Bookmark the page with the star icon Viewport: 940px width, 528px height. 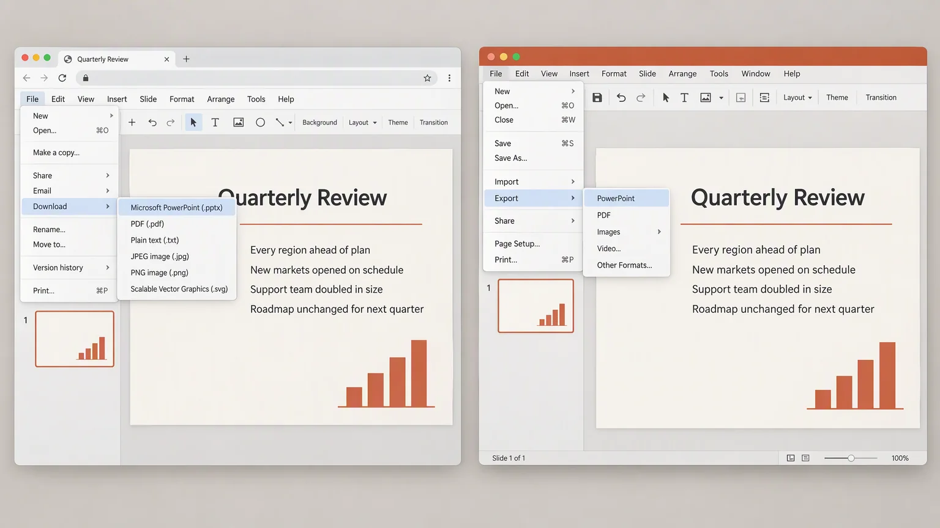(x=427, y=78)
